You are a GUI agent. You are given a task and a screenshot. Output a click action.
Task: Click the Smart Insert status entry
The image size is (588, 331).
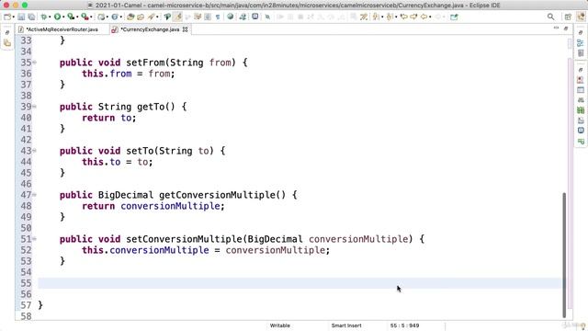click(x=346, y=325)
